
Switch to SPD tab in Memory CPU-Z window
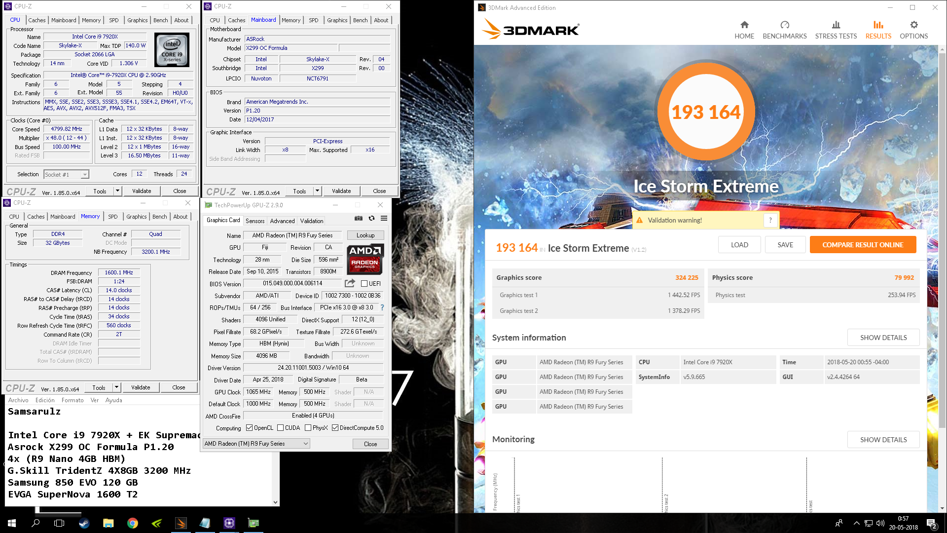[113, 217]
